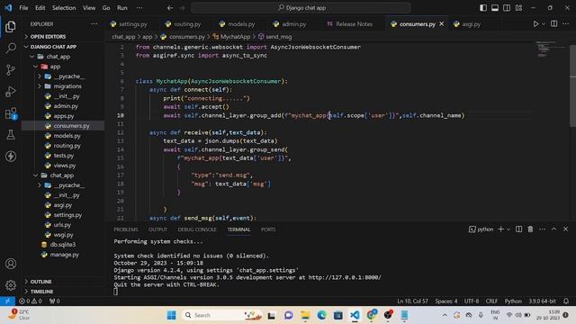Image resolution: width=576 pixels, height=324 pixels.
Task: Click the errors and warnings status item
Action: [30, 301]
